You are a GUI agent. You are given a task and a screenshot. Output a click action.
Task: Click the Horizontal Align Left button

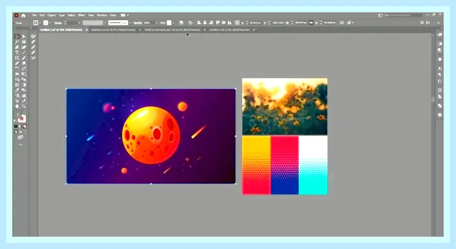199,23
